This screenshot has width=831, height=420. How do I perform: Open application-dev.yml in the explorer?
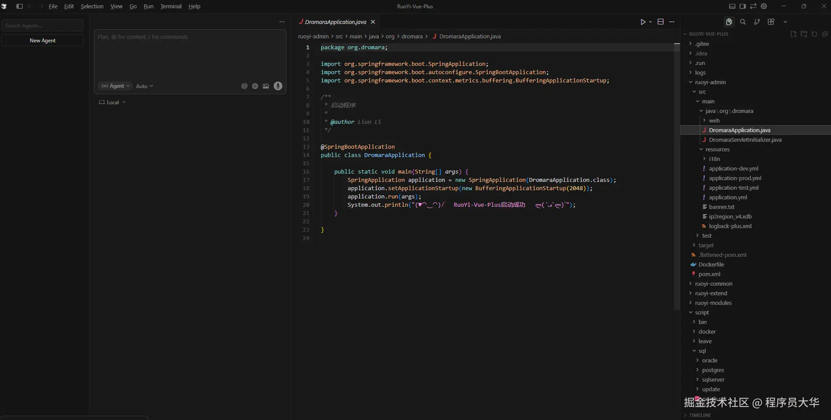coord(733,168)
